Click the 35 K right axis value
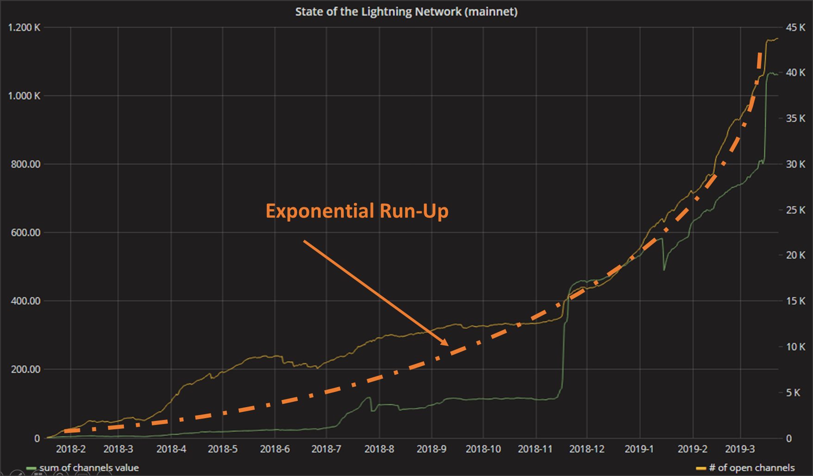The image size is (813, 476). [795, 119]
